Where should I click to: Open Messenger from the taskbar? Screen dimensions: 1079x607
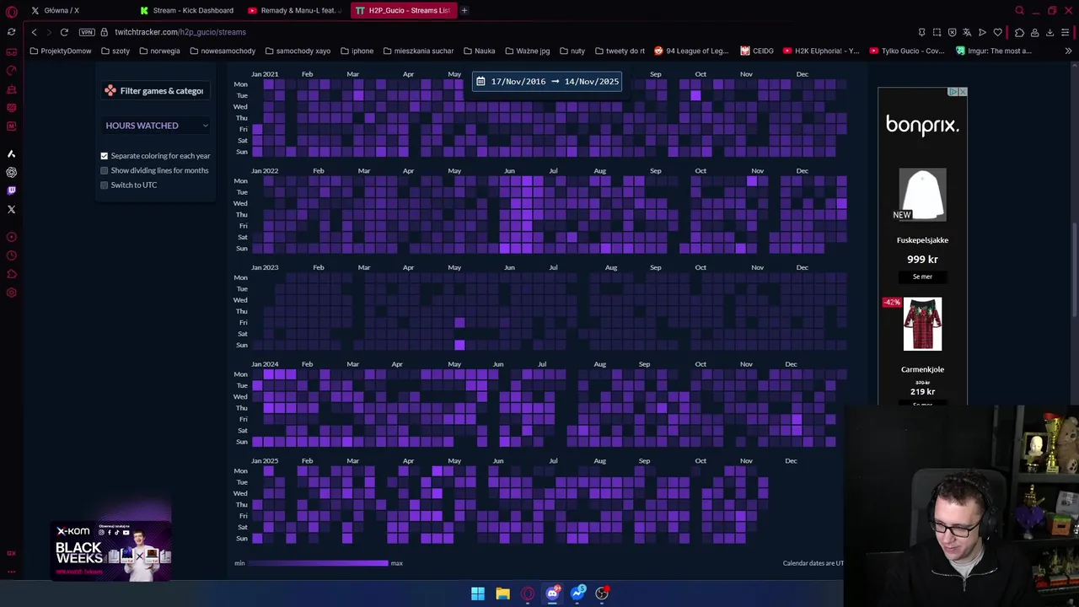pyautogui.click(x=577, y=594)
